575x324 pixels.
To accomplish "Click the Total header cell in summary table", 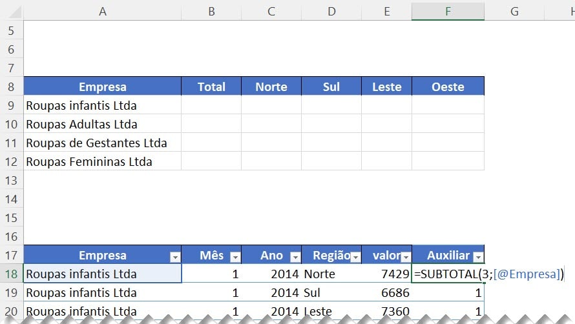I will (211, 86).
